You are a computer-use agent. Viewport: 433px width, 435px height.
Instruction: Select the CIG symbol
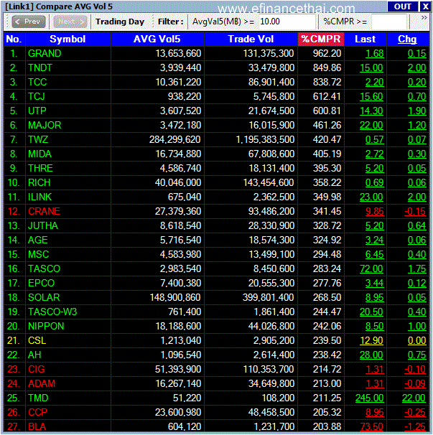coord(37,370)
